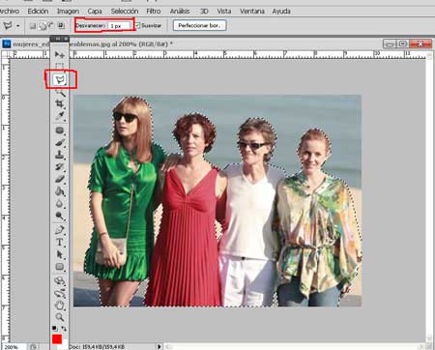The image size is (435, 350).
Task: Open the Capa menu
Action: point(95,12)
